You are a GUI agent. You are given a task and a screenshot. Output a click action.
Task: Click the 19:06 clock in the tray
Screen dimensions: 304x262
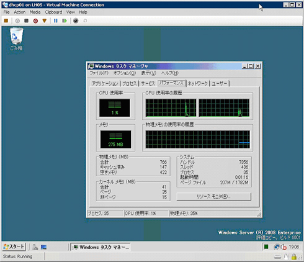pos(294,246)
